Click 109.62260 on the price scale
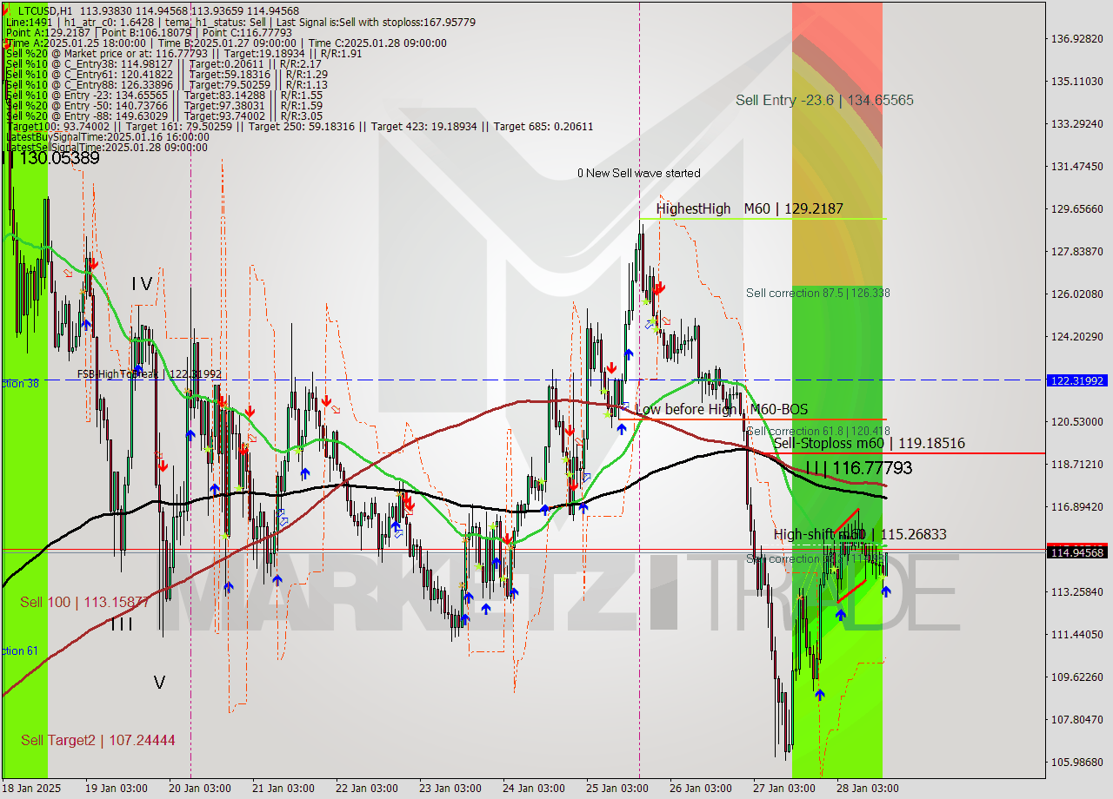This screenshot has width=1113, height=799. (1076, 677)
